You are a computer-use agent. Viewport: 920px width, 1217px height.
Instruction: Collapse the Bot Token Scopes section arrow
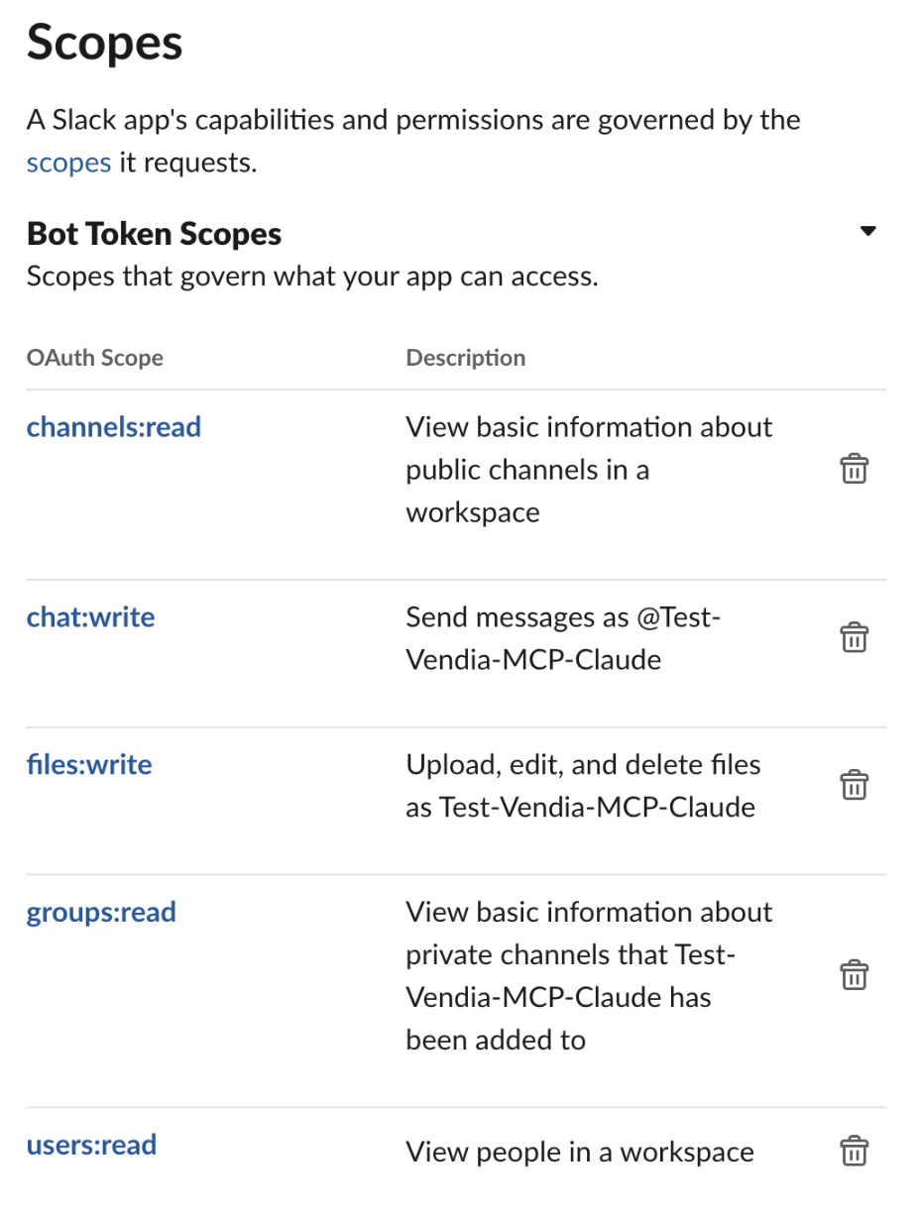click(x=867, y=232)
